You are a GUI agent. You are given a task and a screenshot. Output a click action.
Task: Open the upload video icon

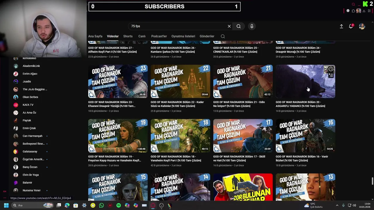[341, 26]
